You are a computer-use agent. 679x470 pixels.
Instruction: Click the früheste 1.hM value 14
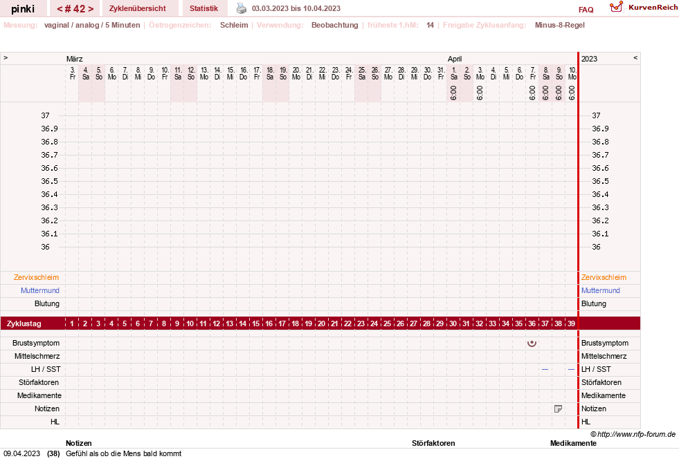(430, 25)
